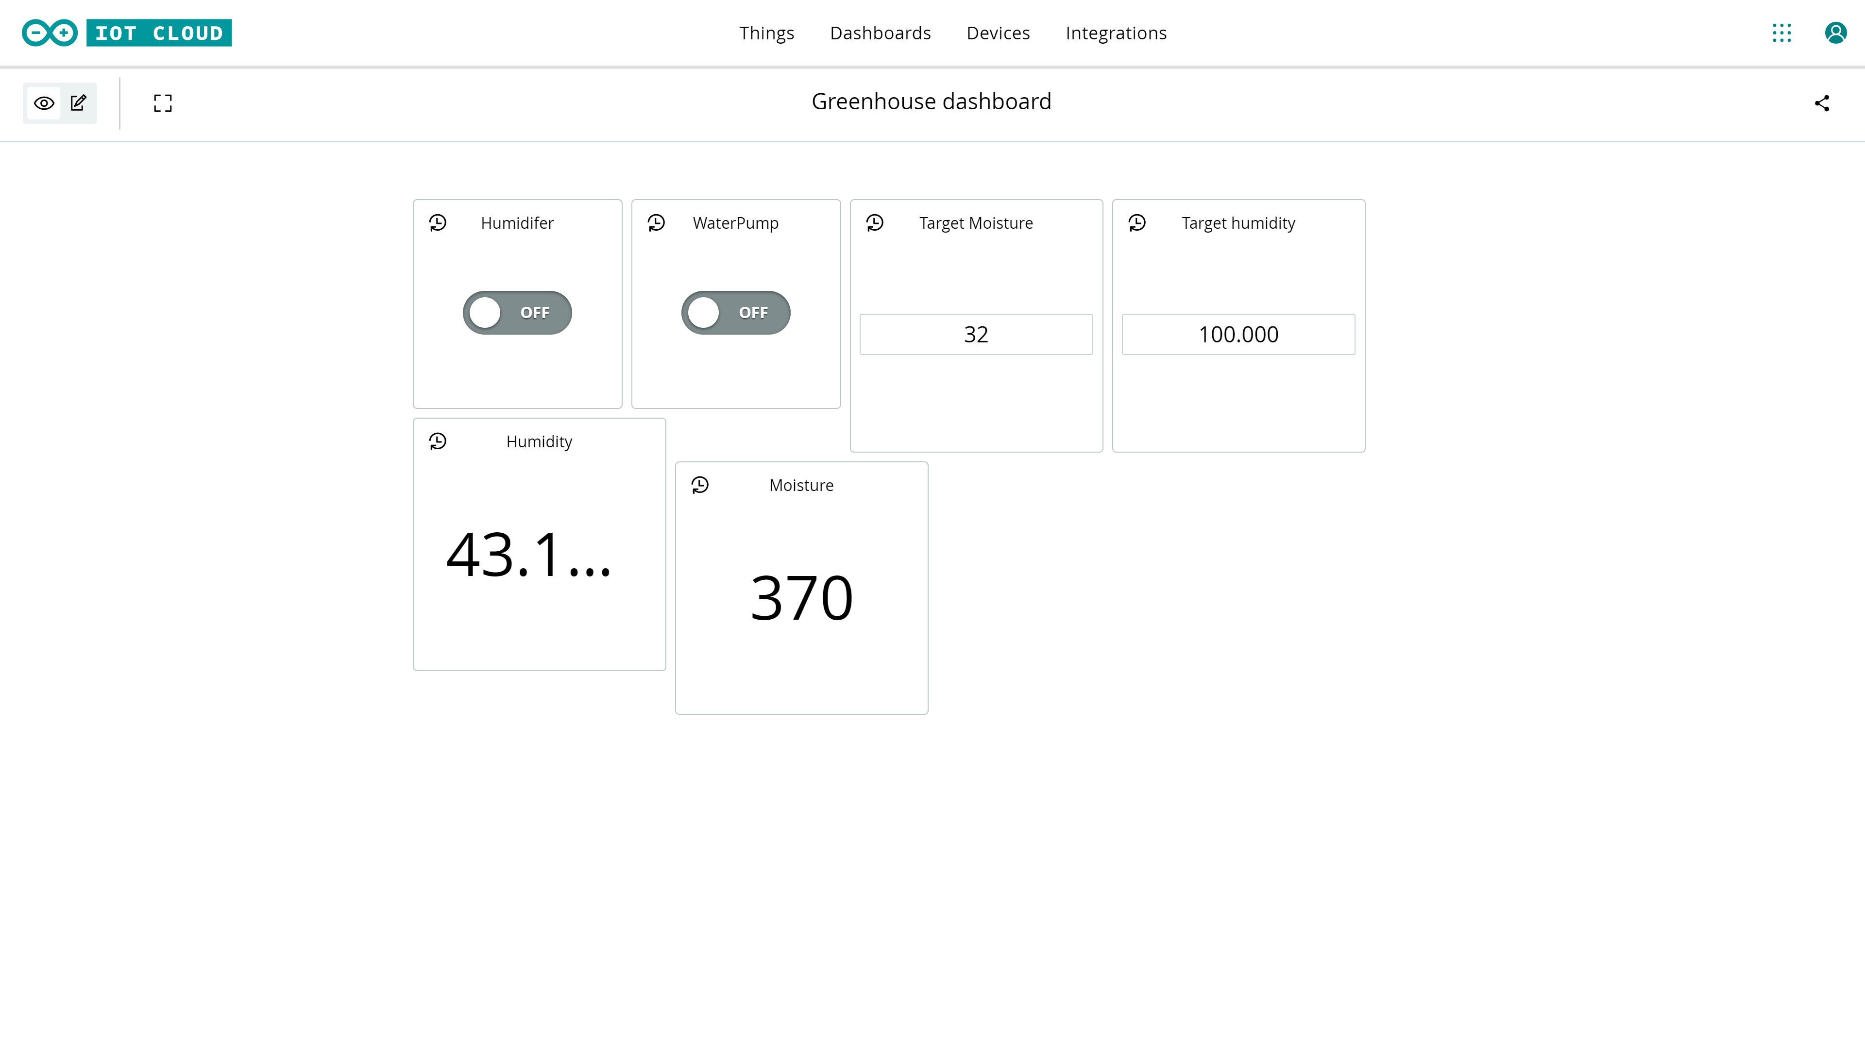Open Moisture widget history icon
Image resolution: width=1865 pixels, height=1049 pixels.
pyautogui.click(x=700, y=485)
